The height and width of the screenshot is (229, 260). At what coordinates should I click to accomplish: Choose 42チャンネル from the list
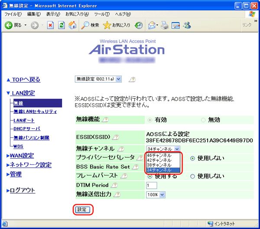point(163,160)
